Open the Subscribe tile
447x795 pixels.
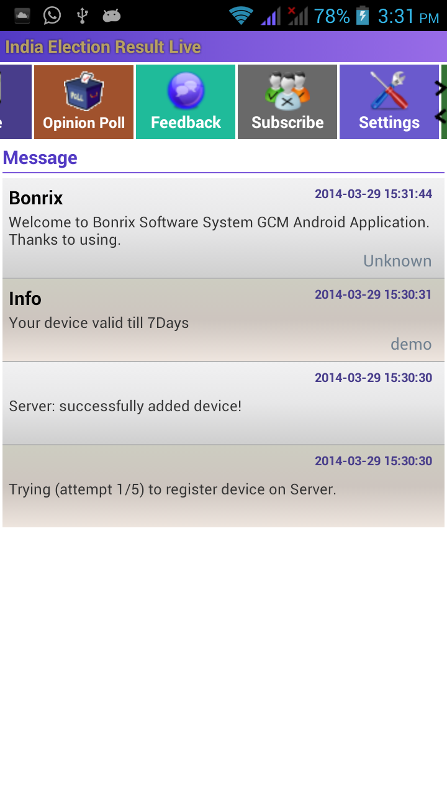click(287, 102)
